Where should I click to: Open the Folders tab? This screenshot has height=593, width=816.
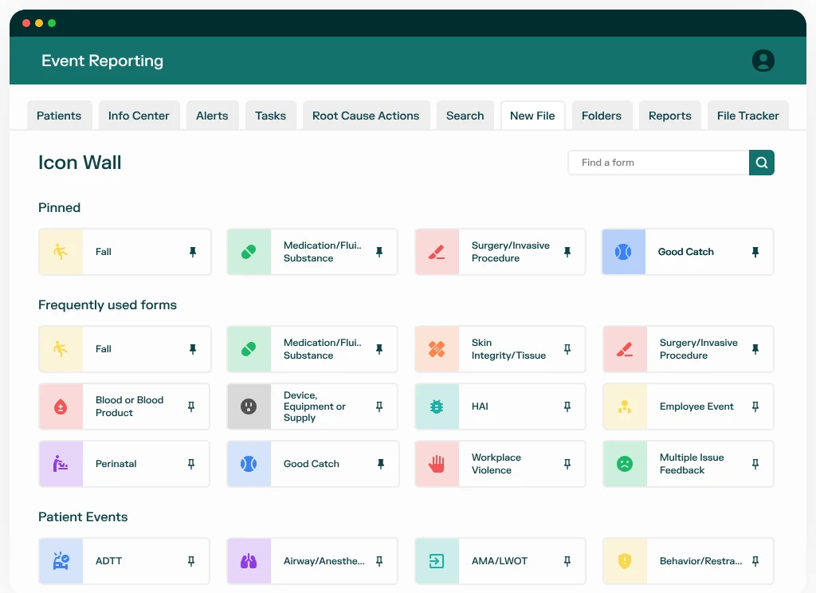[602, 116]
